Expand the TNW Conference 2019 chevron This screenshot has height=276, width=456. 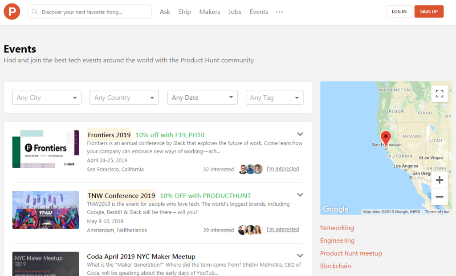coord(300,195)
